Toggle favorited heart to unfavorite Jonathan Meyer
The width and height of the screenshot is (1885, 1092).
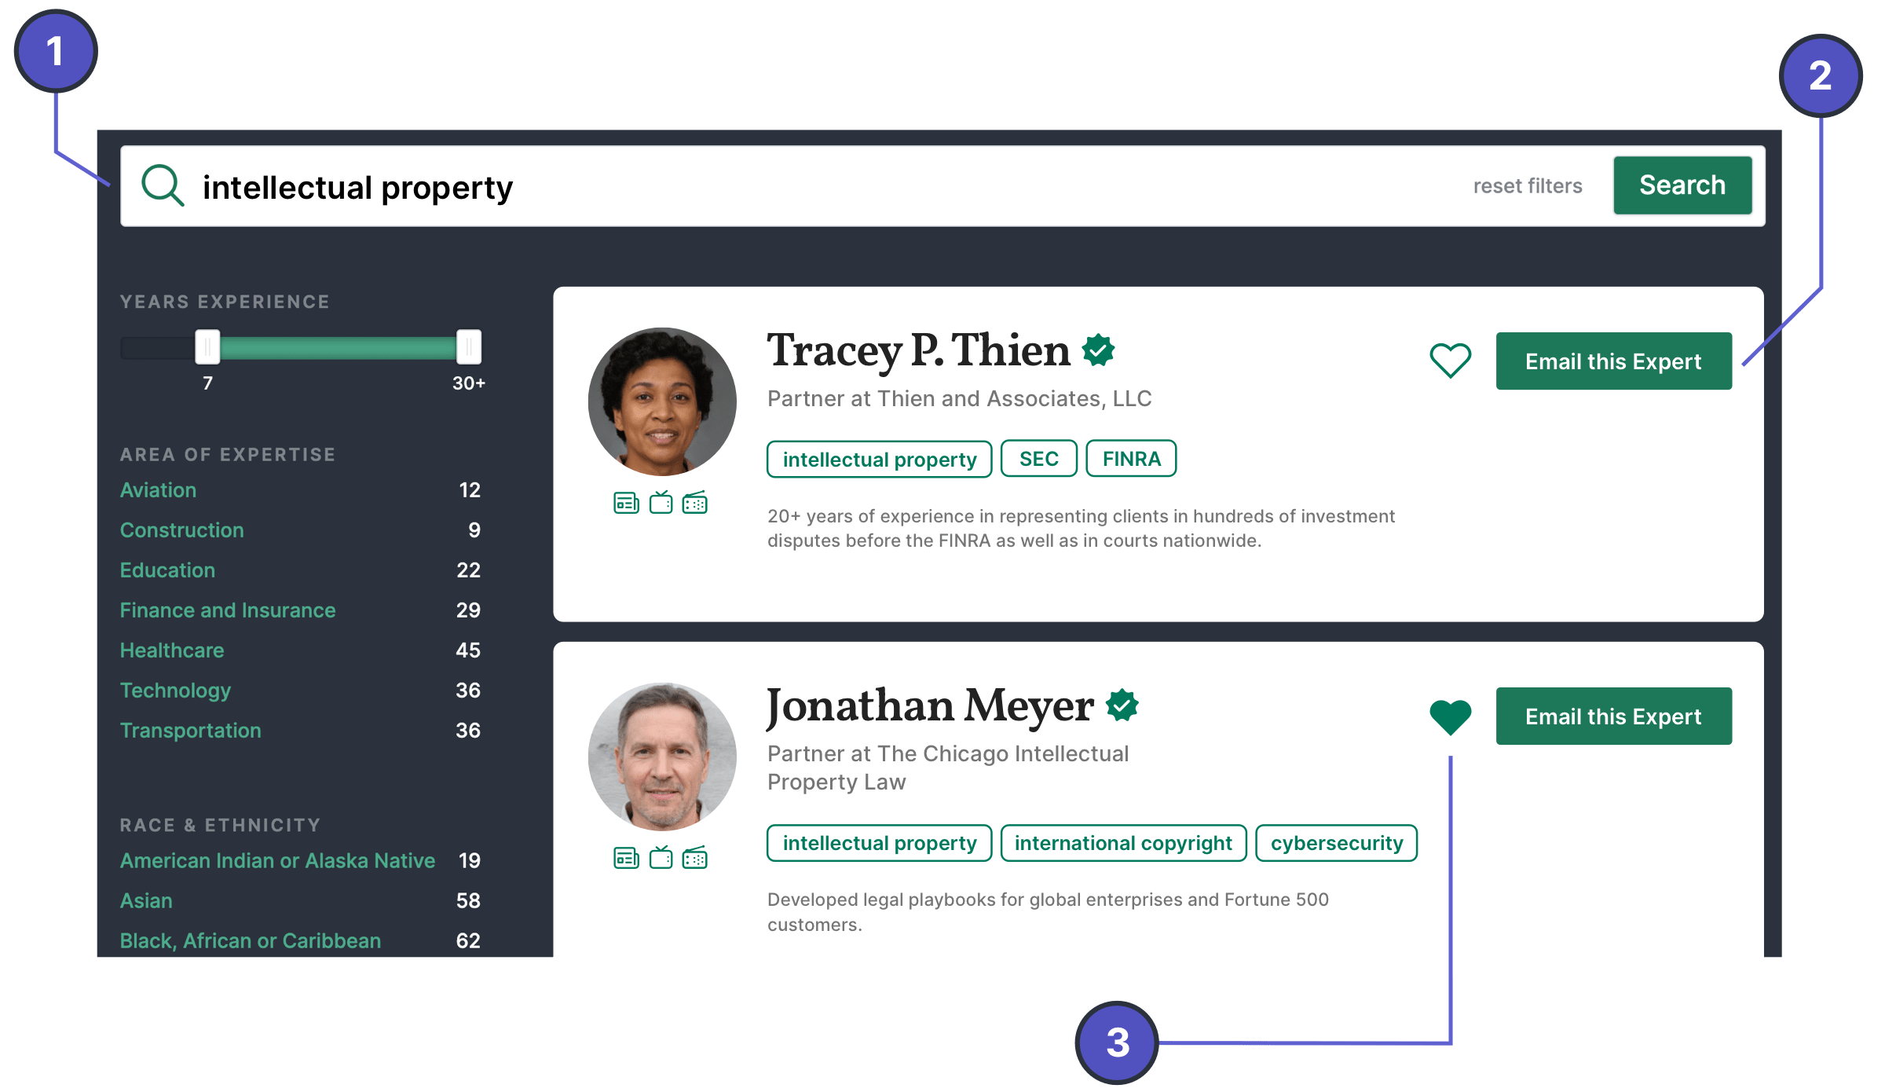click(x=1451, y=716)
